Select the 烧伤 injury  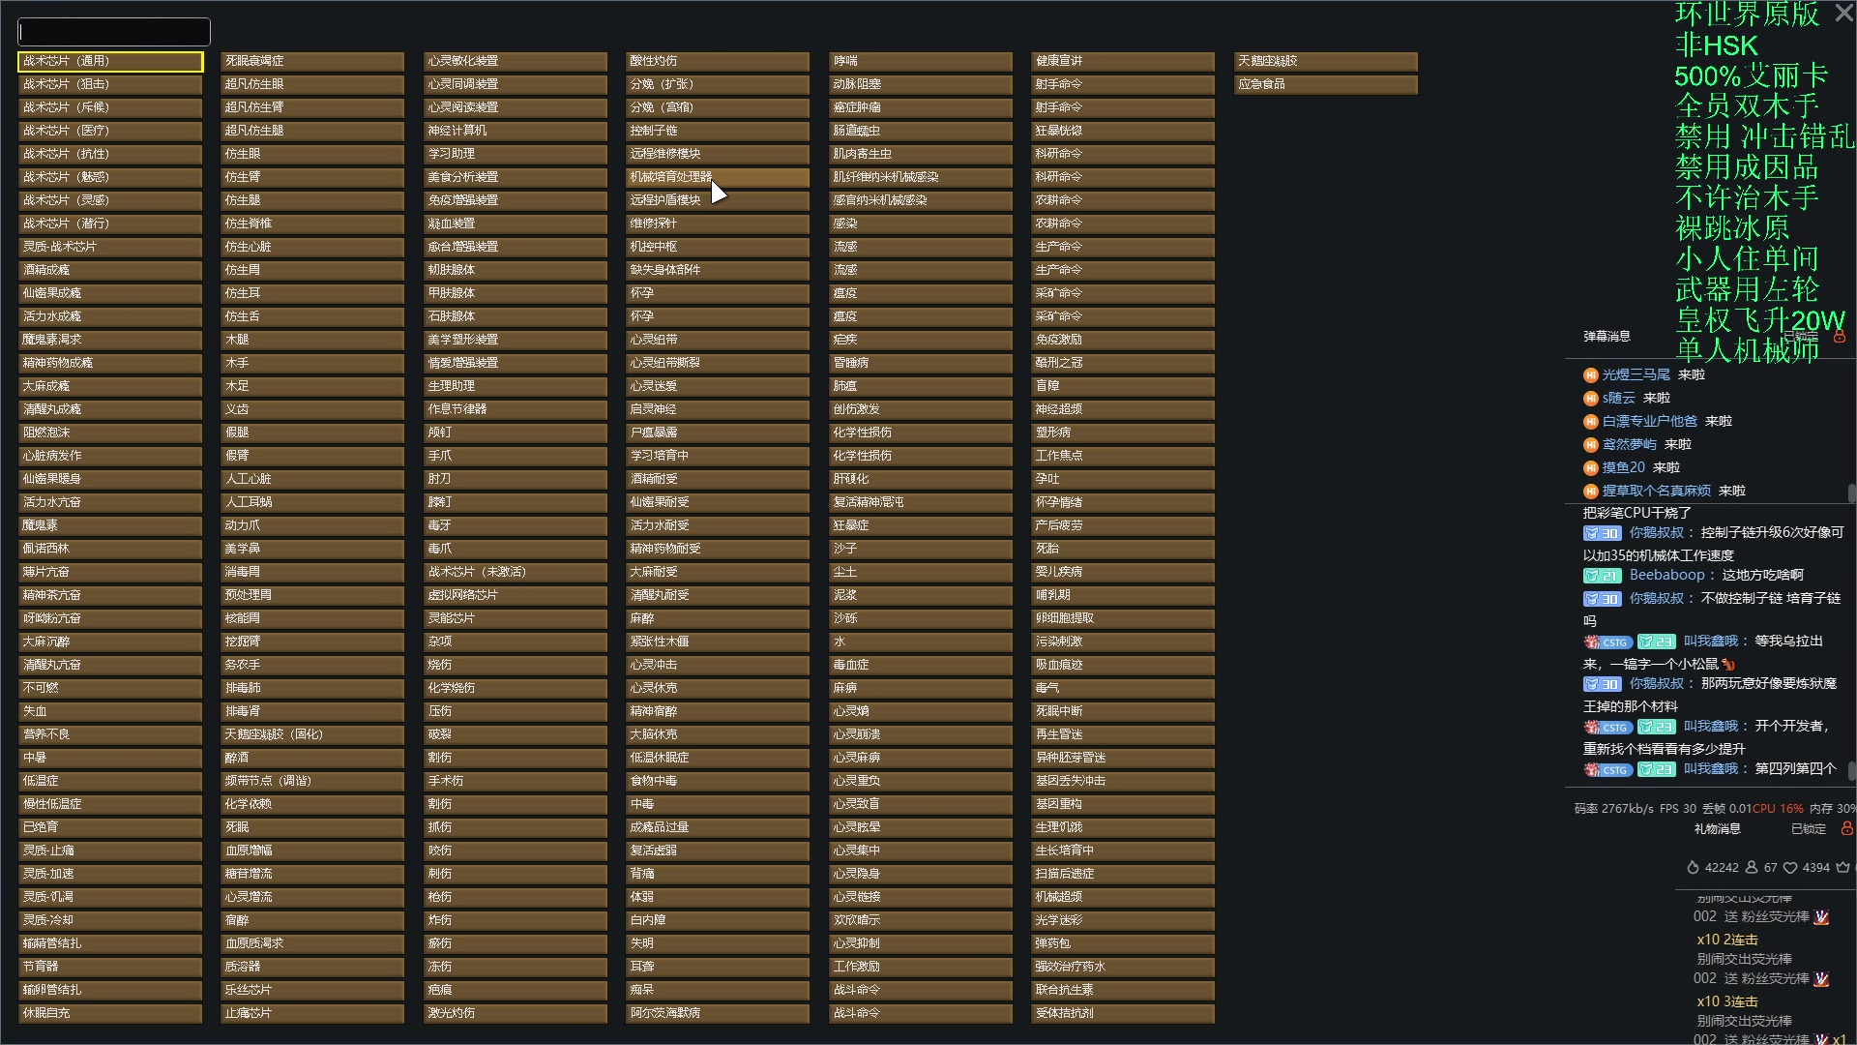(516, 665)
